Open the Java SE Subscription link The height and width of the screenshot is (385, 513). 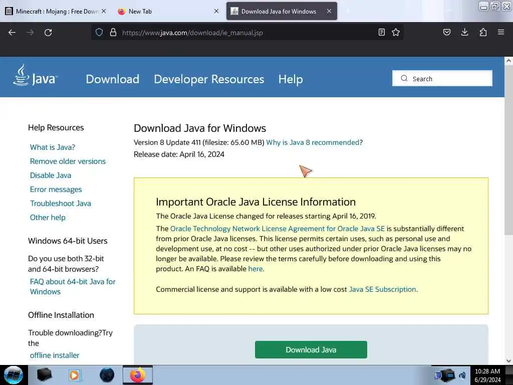pyautogui.click(x=382, y=289)
